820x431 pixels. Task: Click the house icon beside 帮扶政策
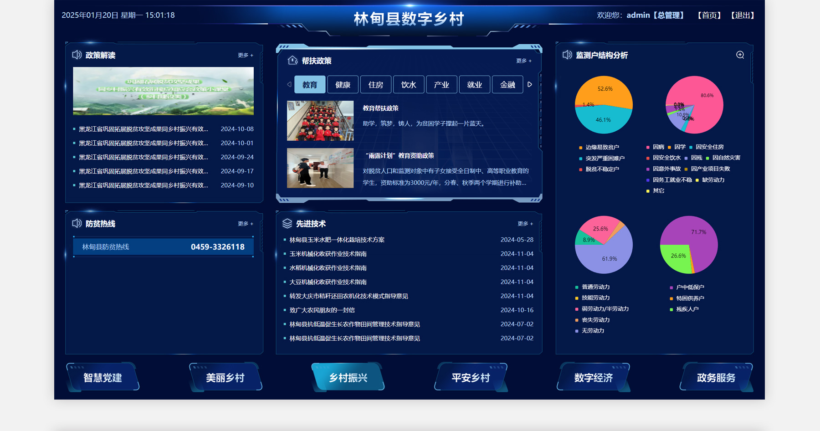[292, 61]
